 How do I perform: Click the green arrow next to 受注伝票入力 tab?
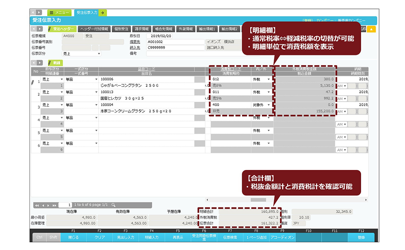coord(103,13)
